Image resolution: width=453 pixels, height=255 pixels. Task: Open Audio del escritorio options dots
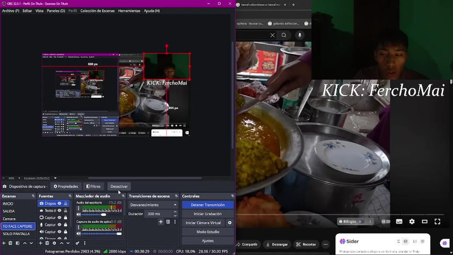click(x=79, y=209)
